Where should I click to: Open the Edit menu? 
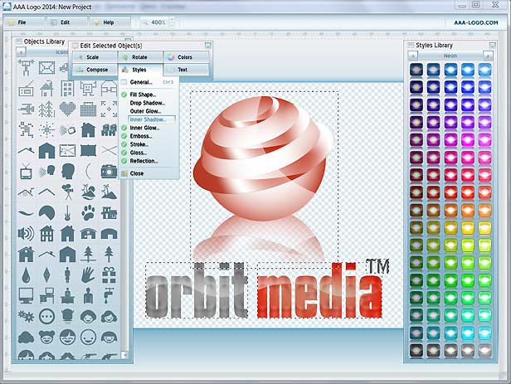pyautogui.click(x=67, y=22)
